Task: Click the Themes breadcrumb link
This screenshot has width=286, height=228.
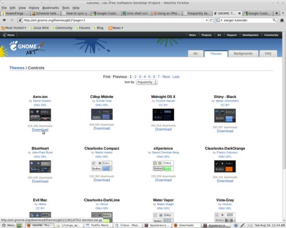Action: [17, 68]
